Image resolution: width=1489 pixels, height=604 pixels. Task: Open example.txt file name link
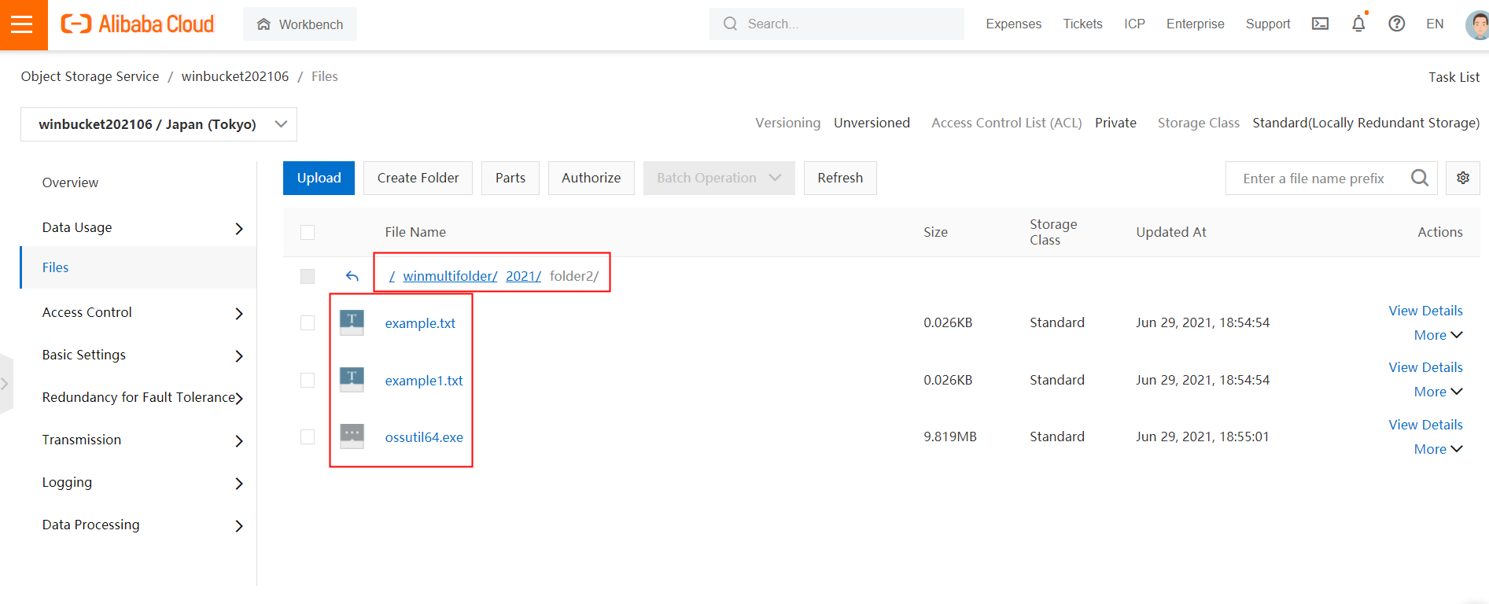pos(420,323)
